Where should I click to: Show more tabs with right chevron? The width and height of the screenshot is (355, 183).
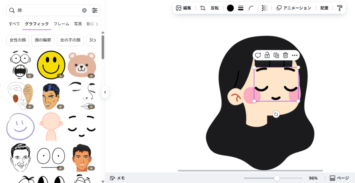pyautogui.click(x=97, y=24)
